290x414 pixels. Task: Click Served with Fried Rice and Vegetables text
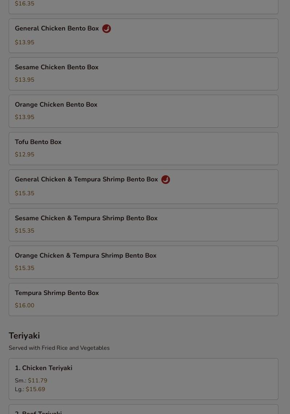coord(59,348)
